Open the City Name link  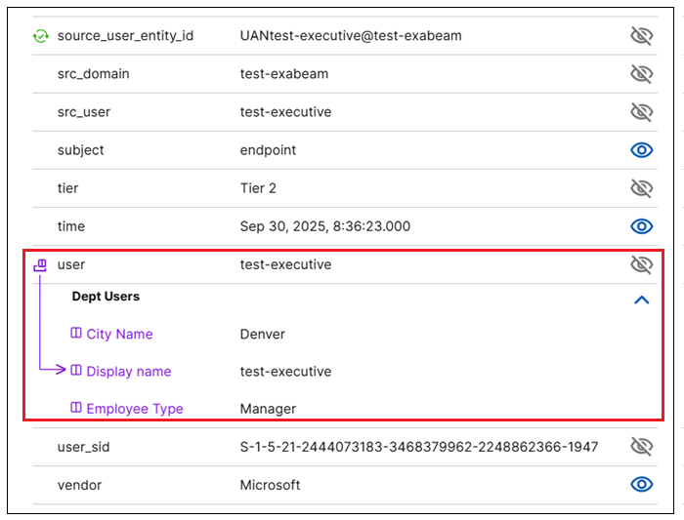[x=119, y=334]
